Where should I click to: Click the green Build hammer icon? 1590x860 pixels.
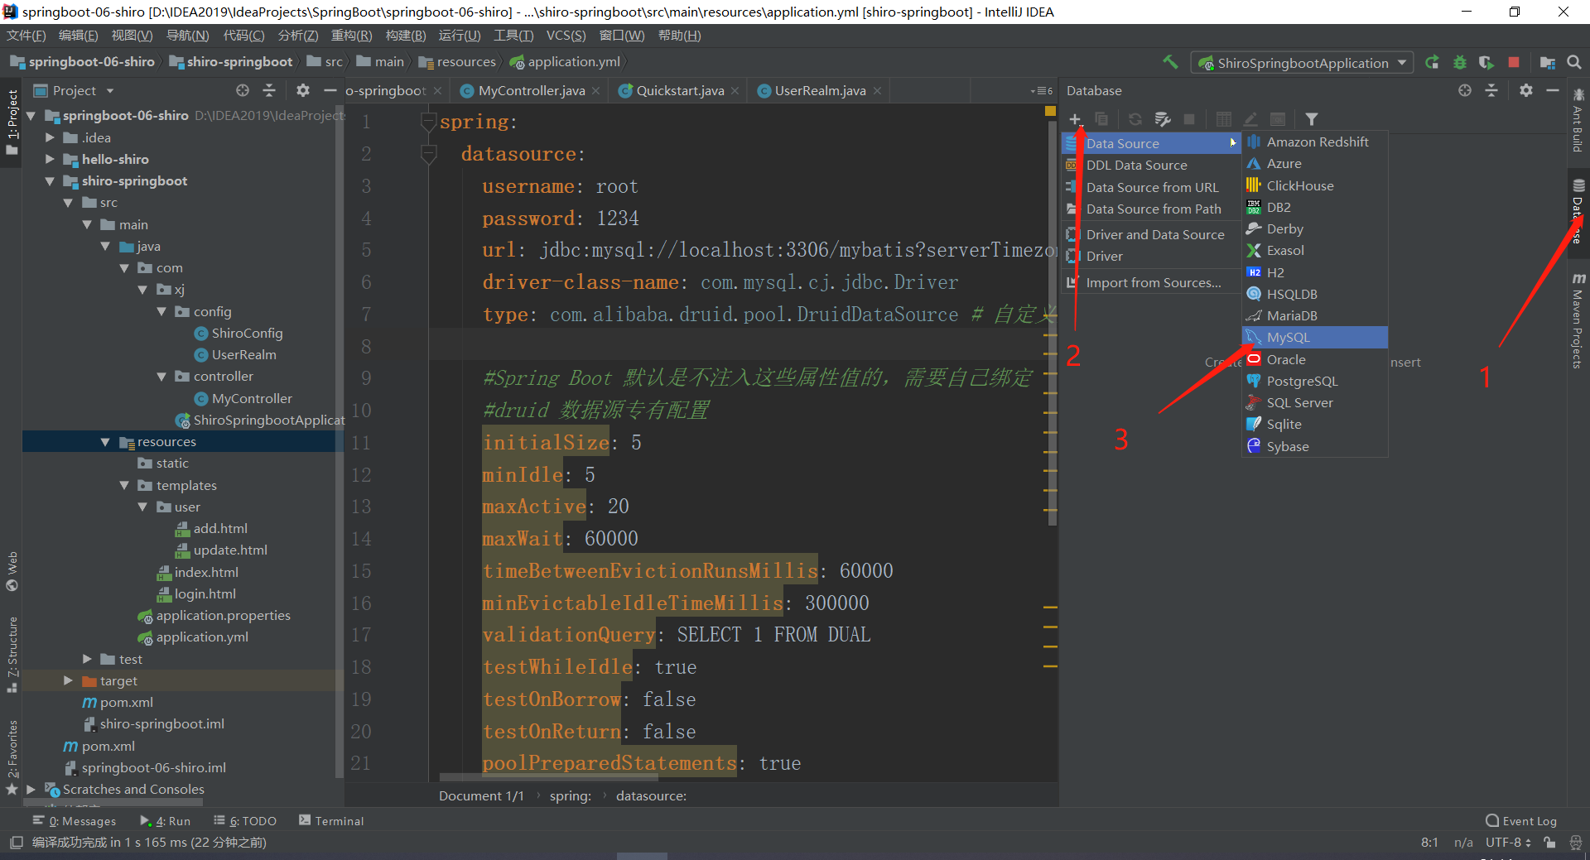[1170, 62]
